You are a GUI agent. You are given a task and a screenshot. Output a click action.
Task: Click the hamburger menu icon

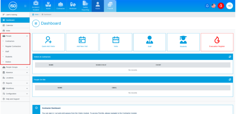25,6
